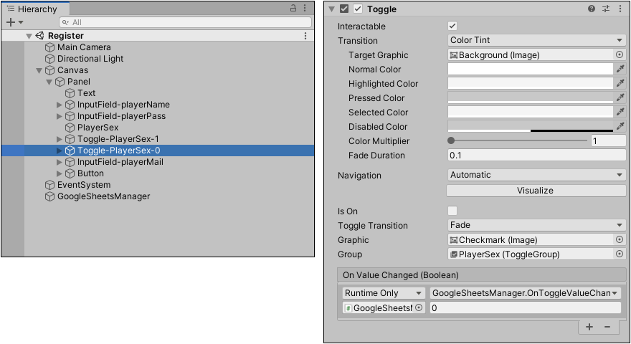Image resolution: width=631 pixels, height=344 pixels.
Task: Click the Hierarchy panel lock icon
Action: 293,9
